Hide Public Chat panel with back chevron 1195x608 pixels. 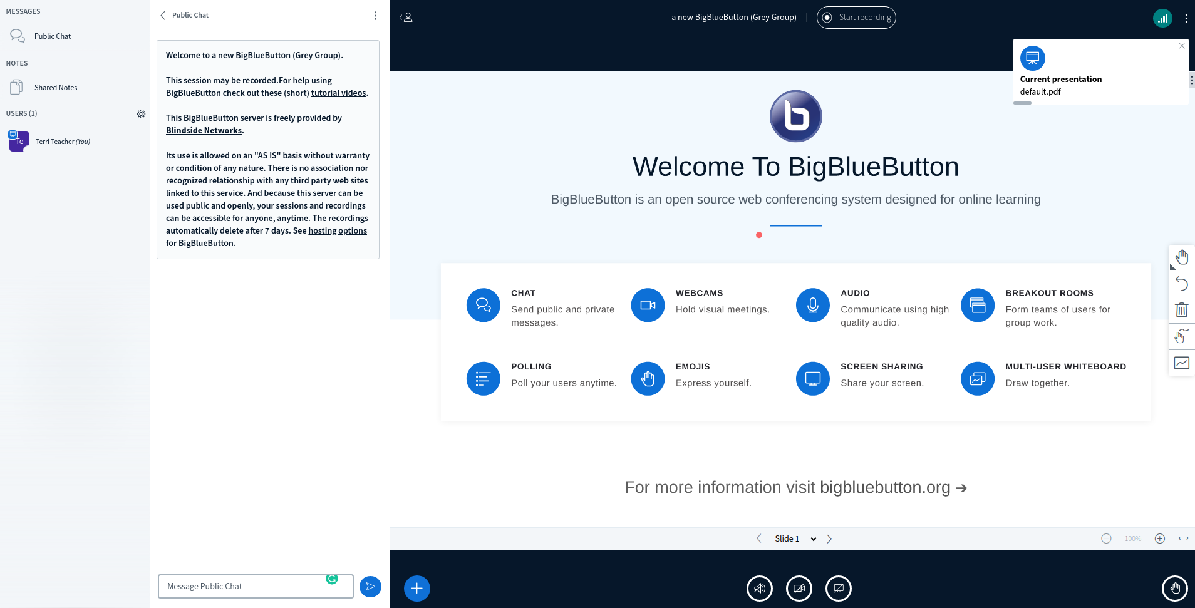(163, 15)
